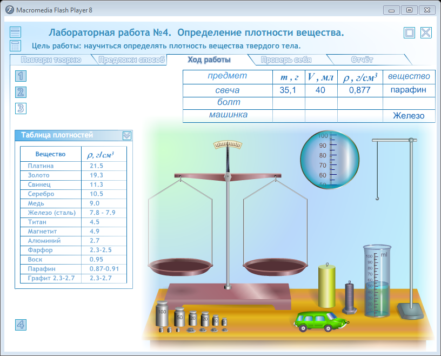
Task: Click the вещество cell for болт
Action: pos(409,103)
